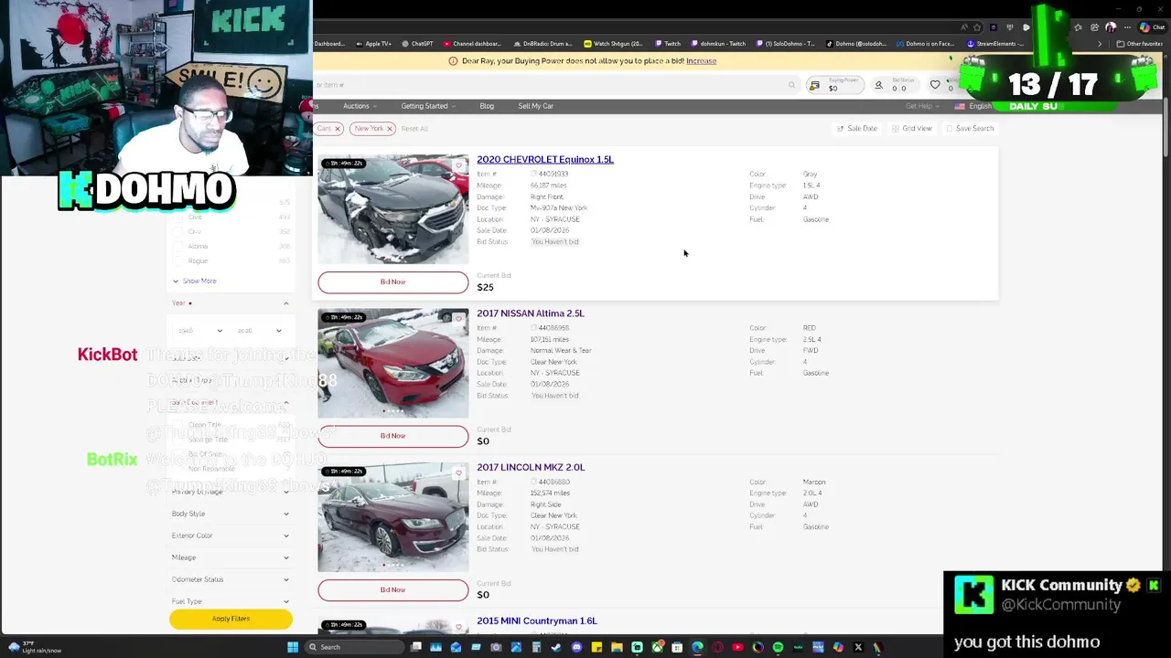Click Bid Now for Chevrolet Equinox
The image size is (1171, 658).
[x=392, y=281]
